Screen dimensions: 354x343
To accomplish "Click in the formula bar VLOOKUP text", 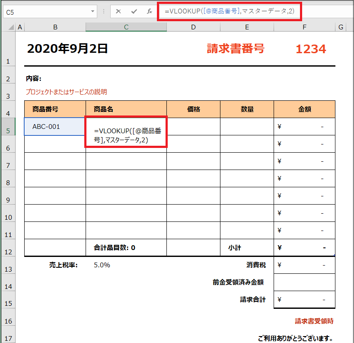I will click(x=229, y=11).
